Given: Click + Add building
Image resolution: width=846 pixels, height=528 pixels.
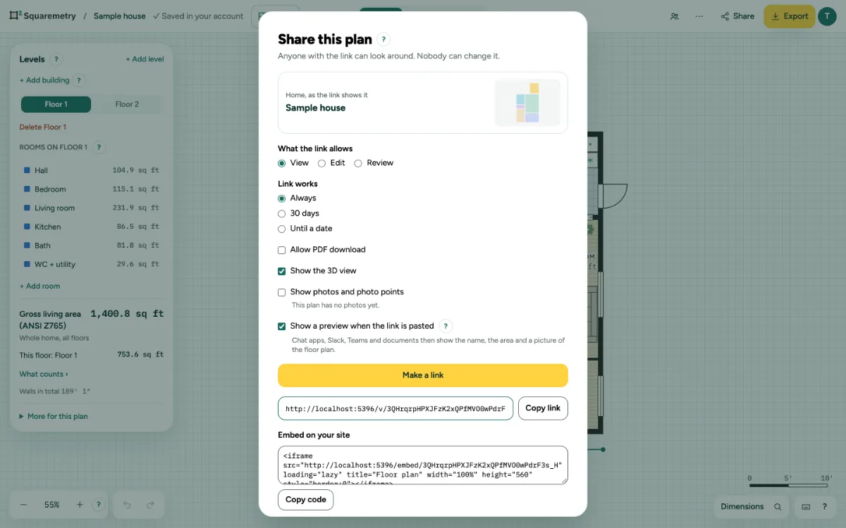Looking at the screenshot, I should (x=44, y=80).
